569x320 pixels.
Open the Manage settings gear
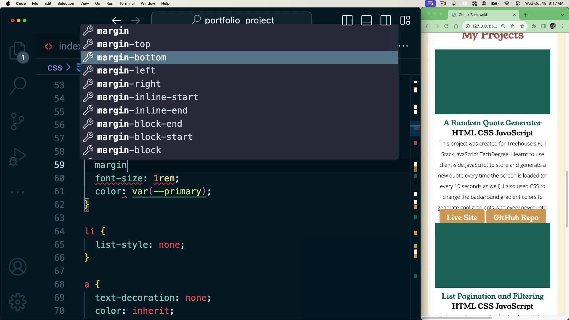pos(18,302)
